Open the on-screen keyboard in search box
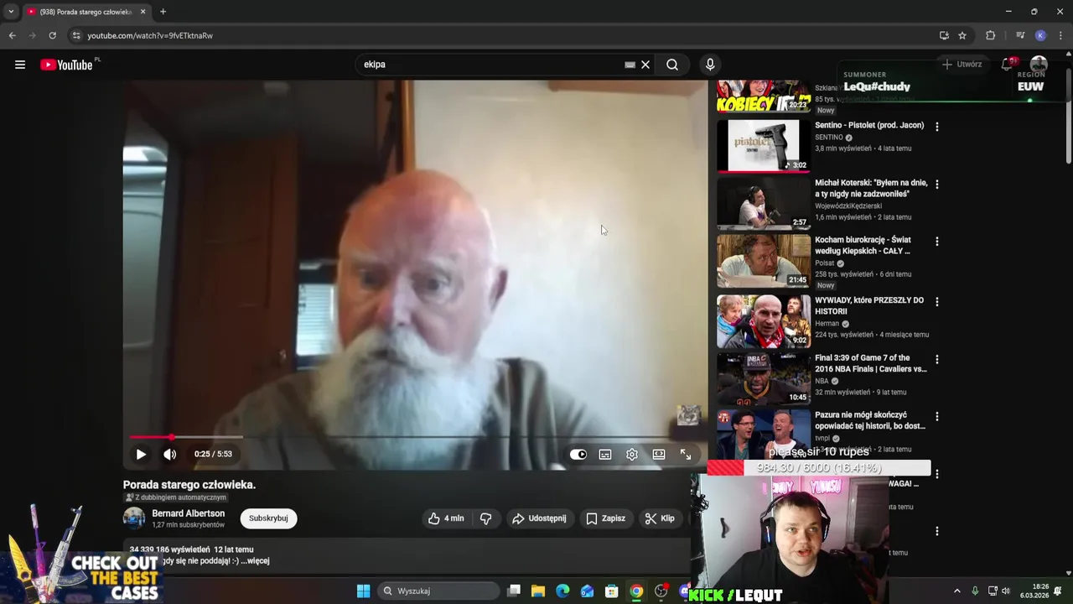1073x604 pixels. click(x=630, y=65)
